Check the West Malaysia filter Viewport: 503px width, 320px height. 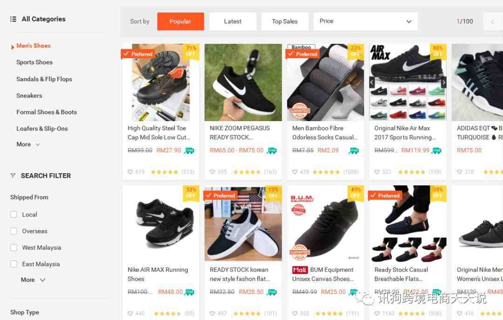[x=14, y=247]
